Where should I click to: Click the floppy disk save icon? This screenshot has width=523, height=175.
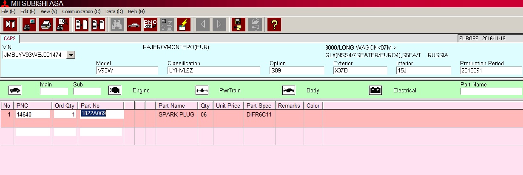click(x=239, y=25)
